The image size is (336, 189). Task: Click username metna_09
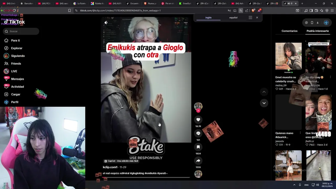281,85
